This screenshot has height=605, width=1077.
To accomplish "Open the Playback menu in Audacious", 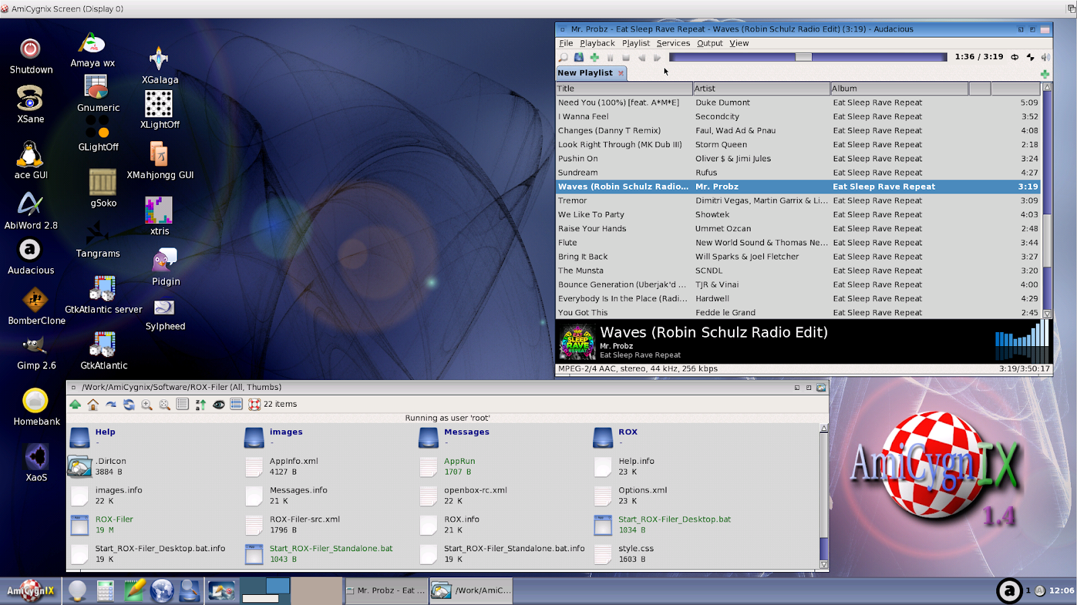I will coord(598,43).
